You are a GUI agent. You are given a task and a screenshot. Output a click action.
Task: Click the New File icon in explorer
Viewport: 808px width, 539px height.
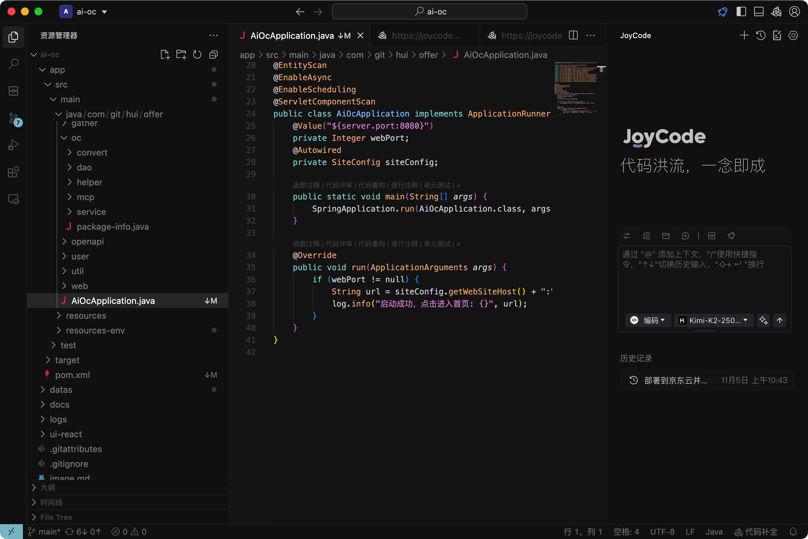165,55
